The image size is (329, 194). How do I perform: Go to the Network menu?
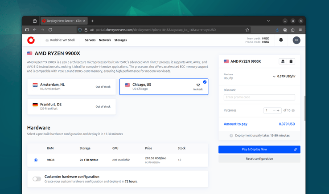(x=105, y=40)
